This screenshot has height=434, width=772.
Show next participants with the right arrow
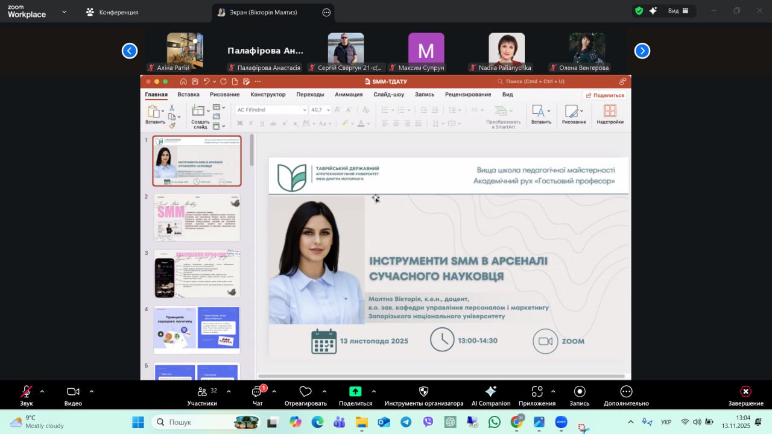[642, 51]
